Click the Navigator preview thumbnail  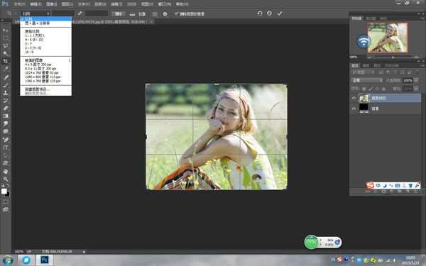pyautogui.click(x=388, y=38)
